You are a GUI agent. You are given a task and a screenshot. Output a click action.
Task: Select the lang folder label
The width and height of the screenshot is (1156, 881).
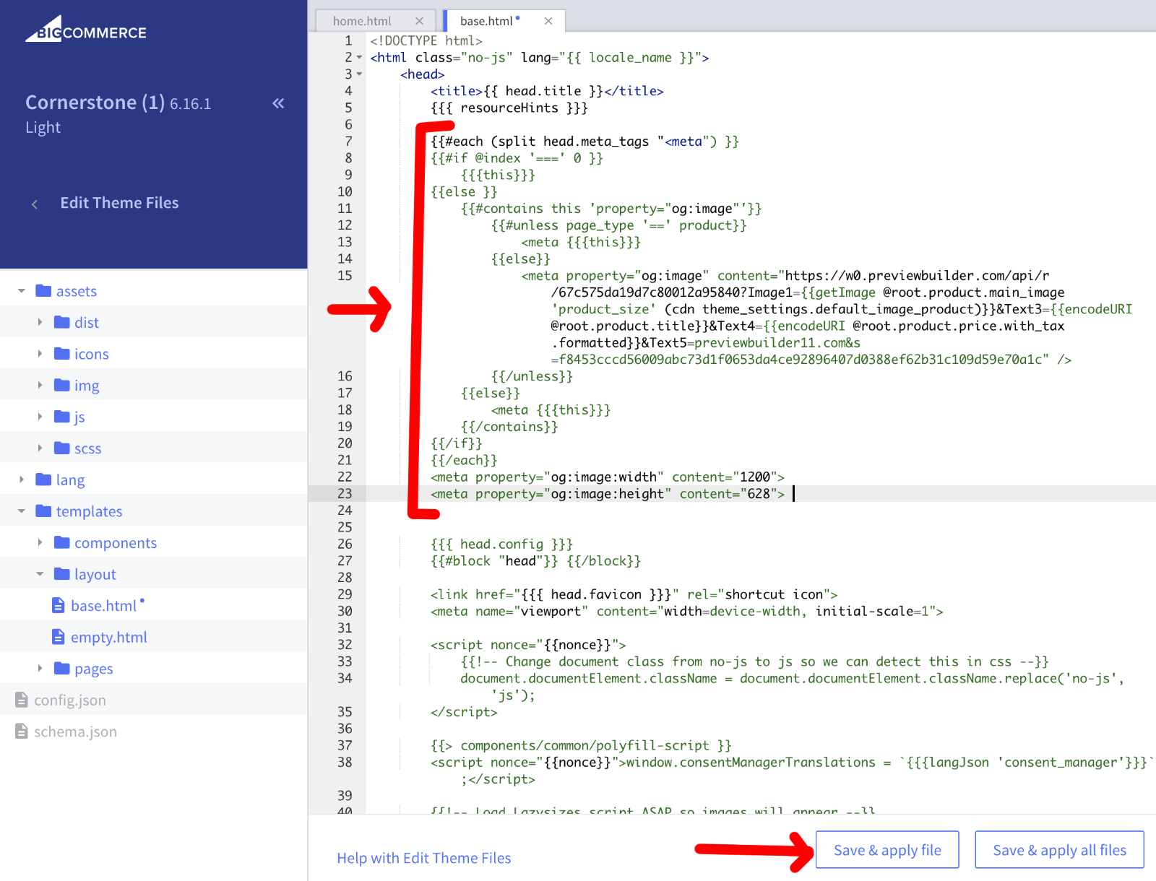coord(70,479)
